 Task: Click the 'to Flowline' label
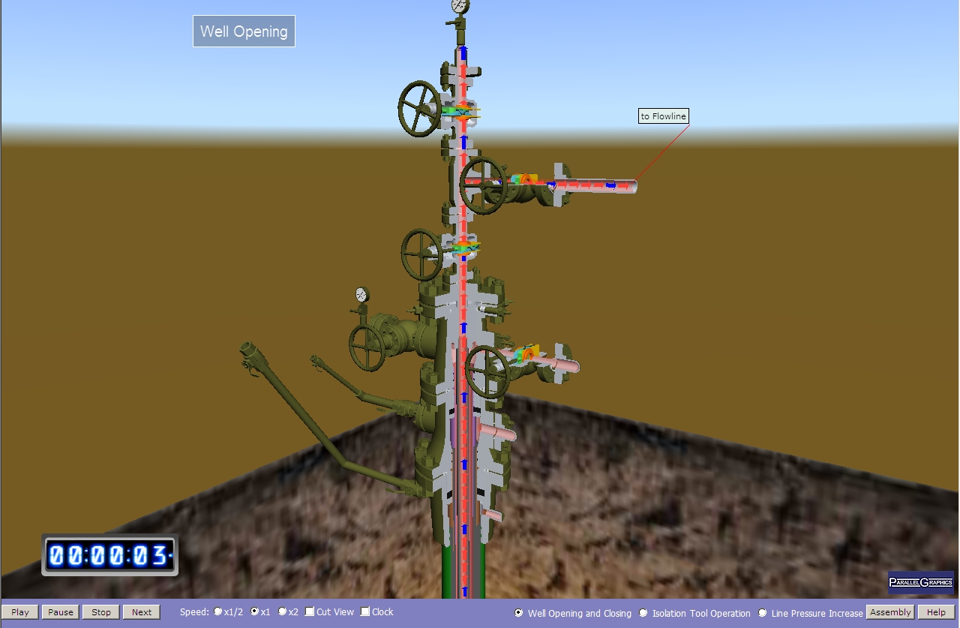[x=663, y=116]
